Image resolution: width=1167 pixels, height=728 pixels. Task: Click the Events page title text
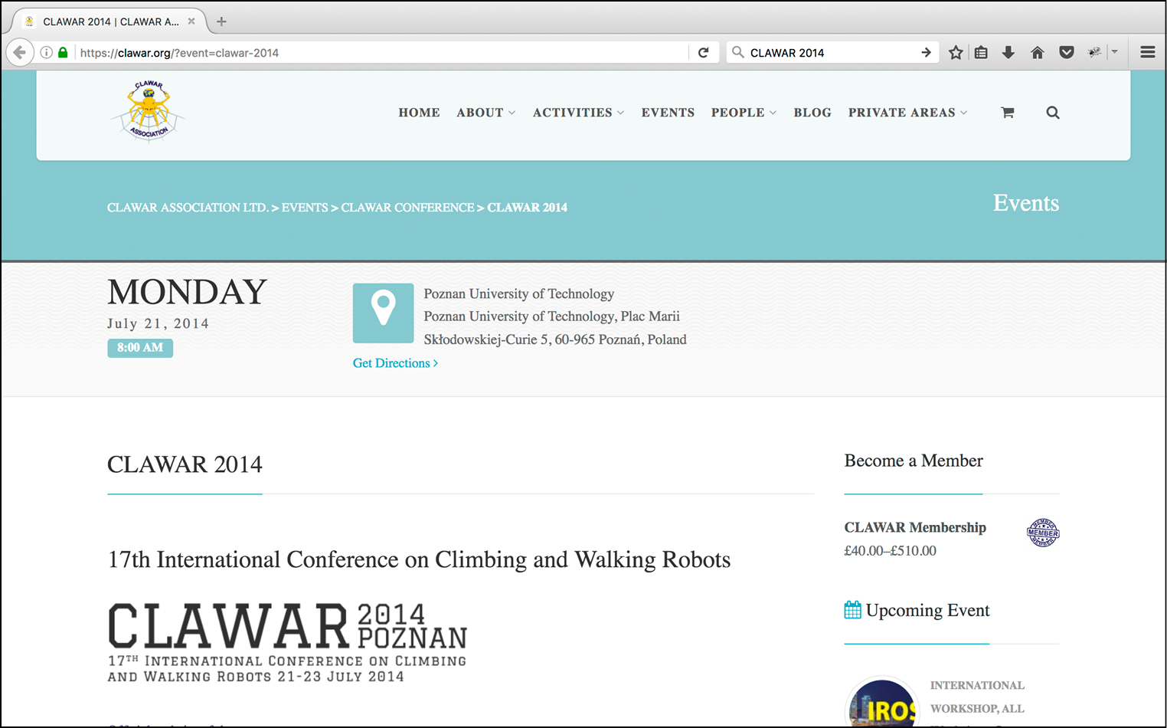[x=1026, y=203]
